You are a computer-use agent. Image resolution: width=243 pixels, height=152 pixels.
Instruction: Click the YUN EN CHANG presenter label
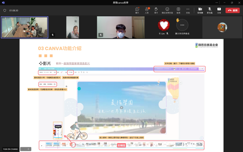coord(10,149)
